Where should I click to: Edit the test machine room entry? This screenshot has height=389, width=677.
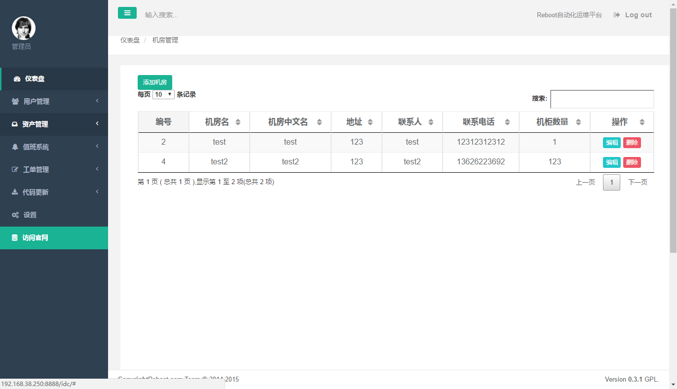pos(611,142)
